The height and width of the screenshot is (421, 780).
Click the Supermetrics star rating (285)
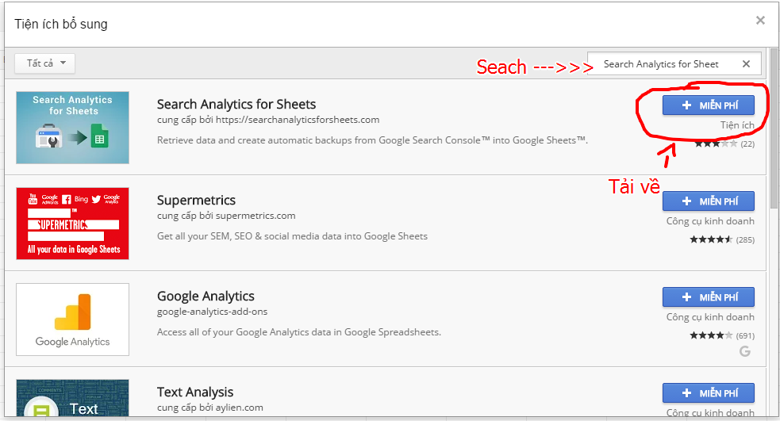click(722, 239)
